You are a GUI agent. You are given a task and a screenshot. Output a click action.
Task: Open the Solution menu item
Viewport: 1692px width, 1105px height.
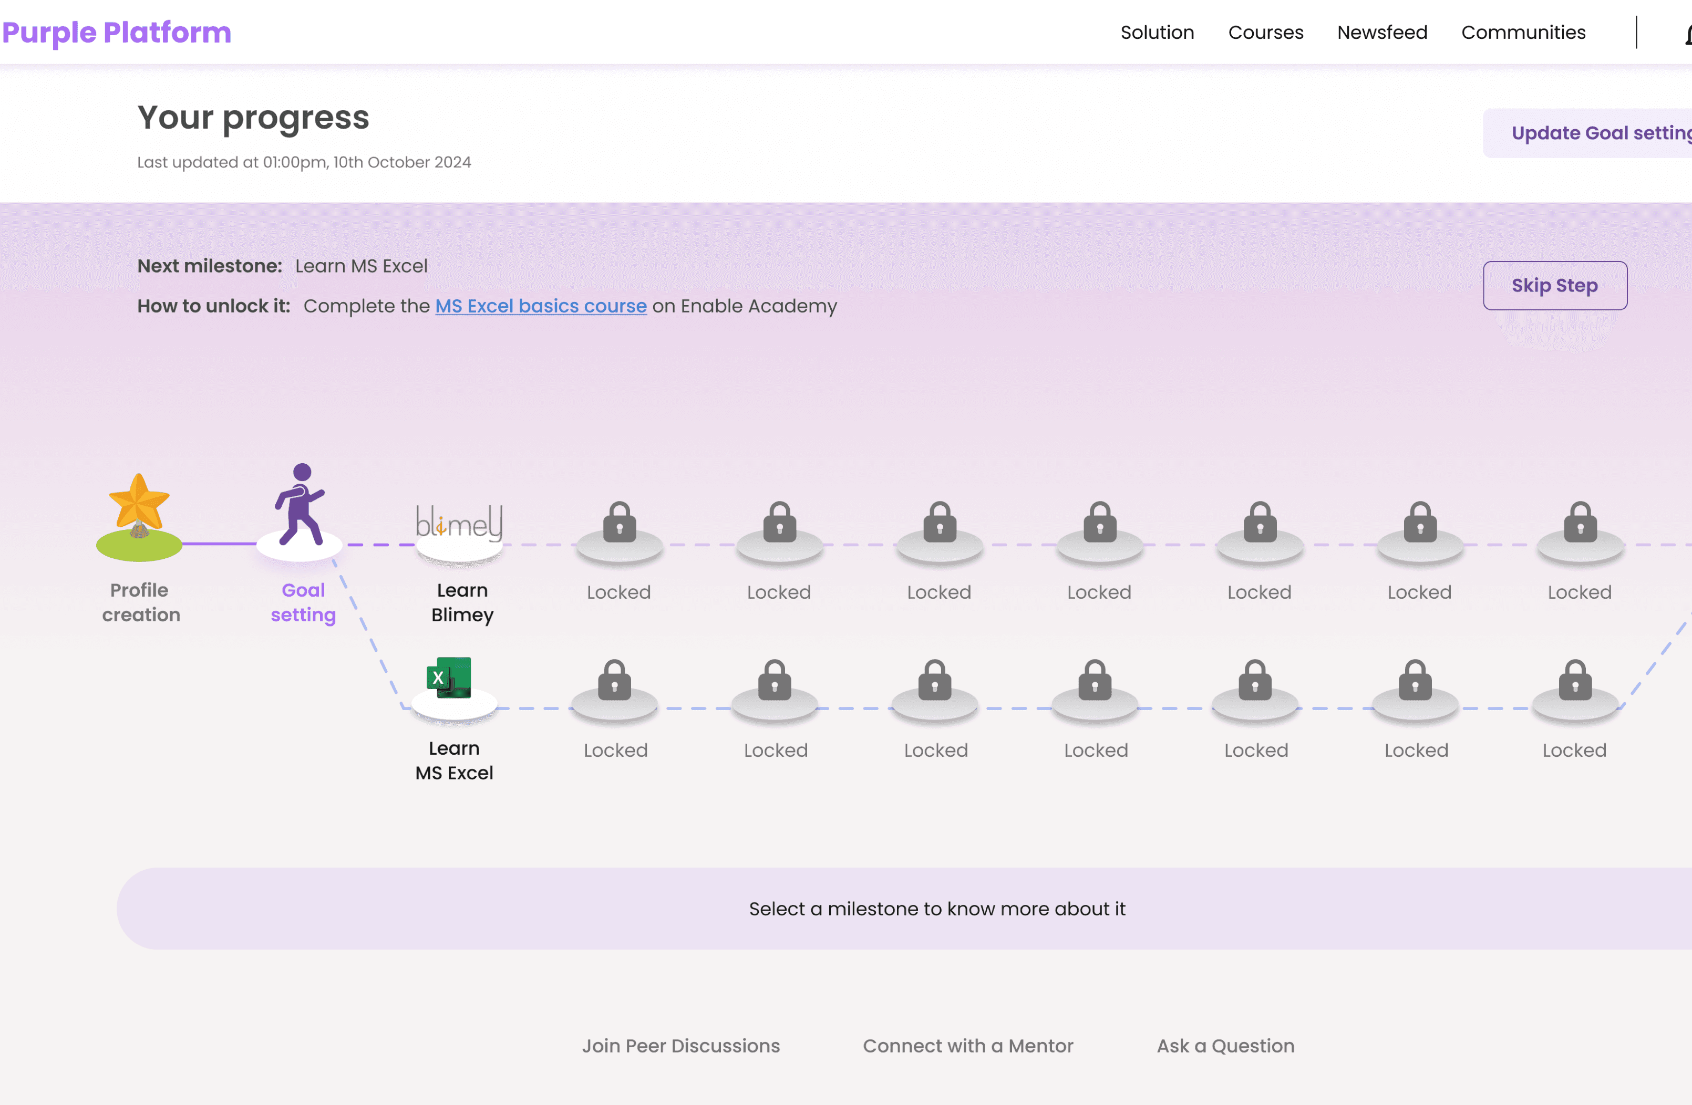pyautogui.click(x=1157, y=33)
